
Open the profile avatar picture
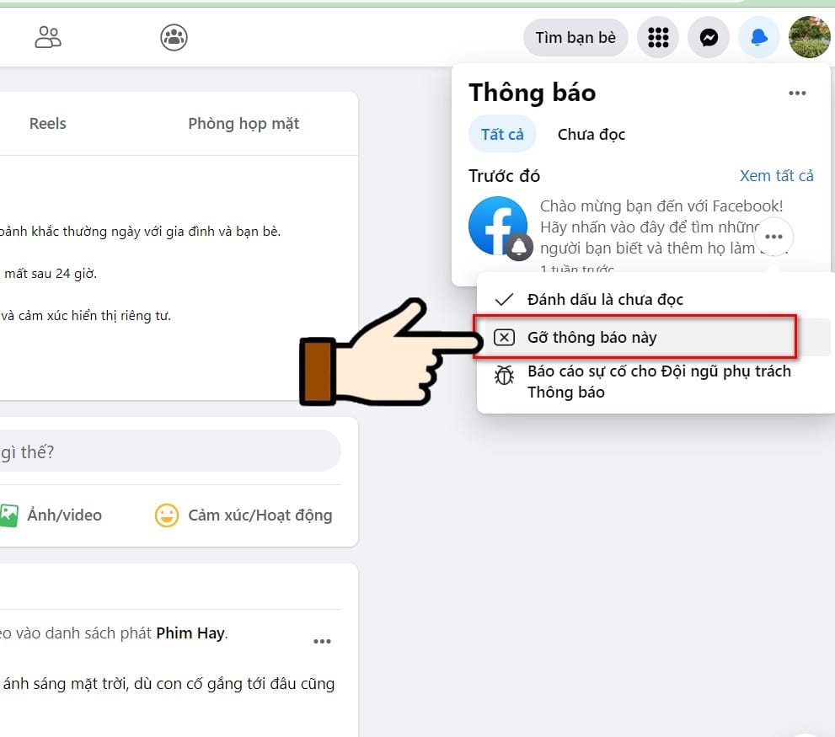point(810,37)
